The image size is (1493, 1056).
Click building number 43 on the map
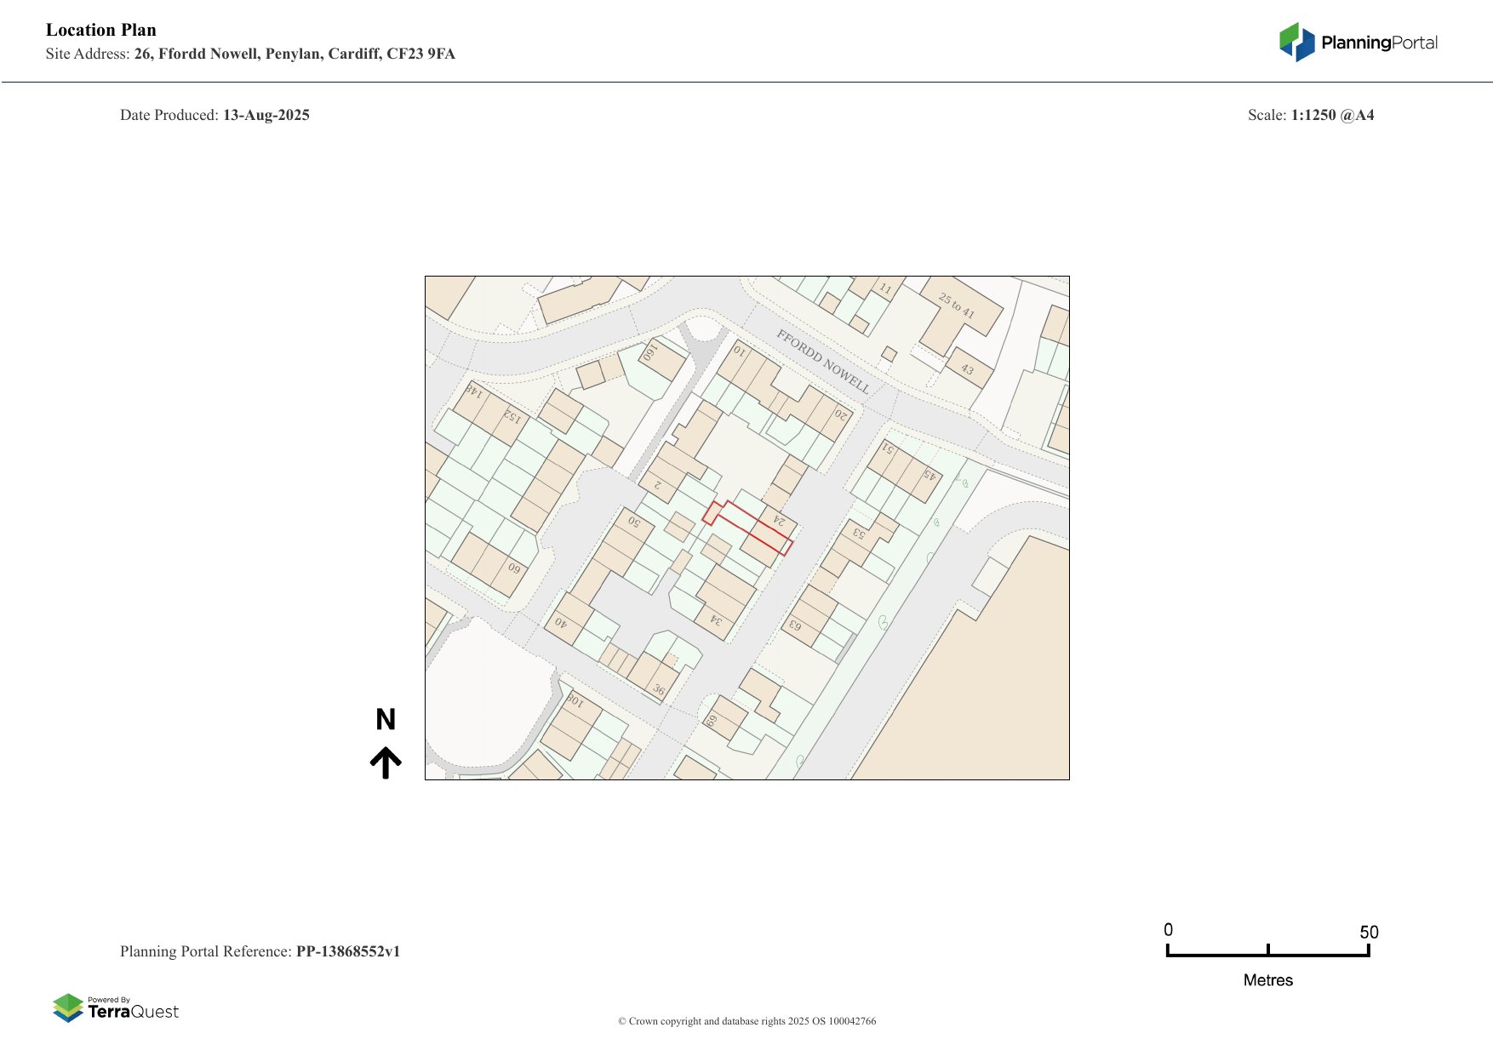tap(967, 369)
